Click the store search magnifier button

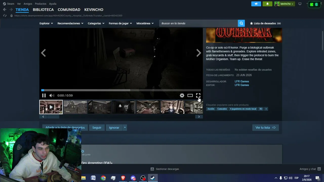[241, 23]
